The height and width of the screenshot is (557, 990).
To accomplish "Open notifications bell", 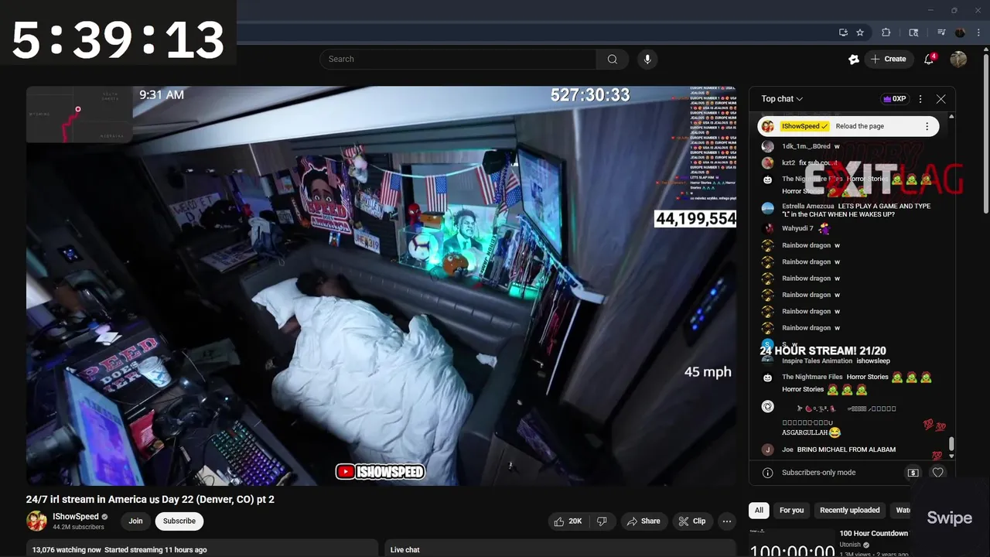I will pos(930,59).
